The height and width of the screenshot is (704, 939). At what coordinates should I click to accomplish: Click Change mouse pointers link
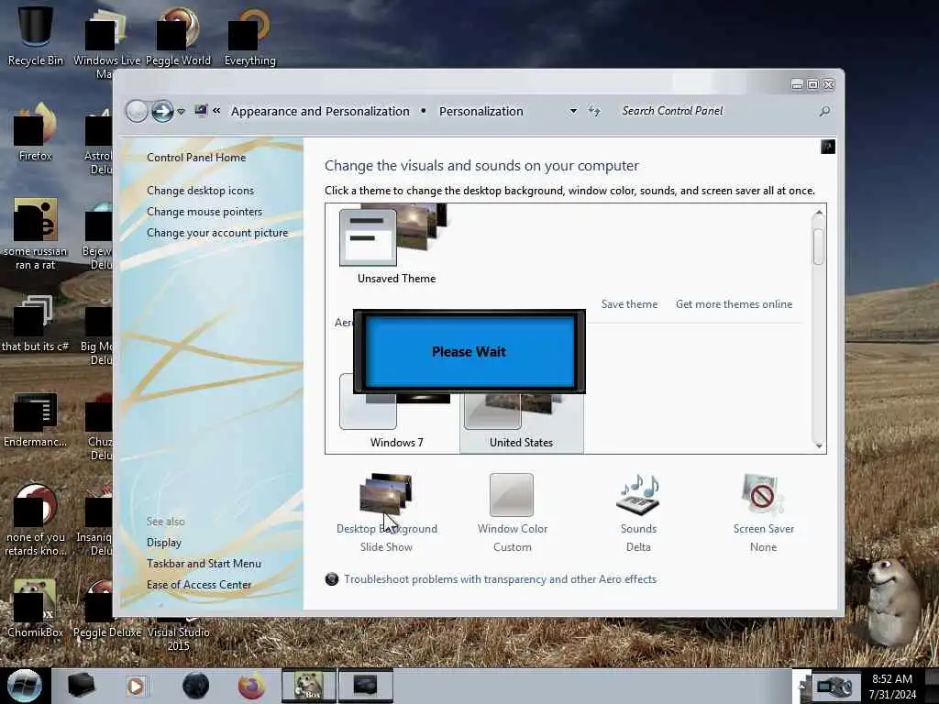[x=204, y=212]
